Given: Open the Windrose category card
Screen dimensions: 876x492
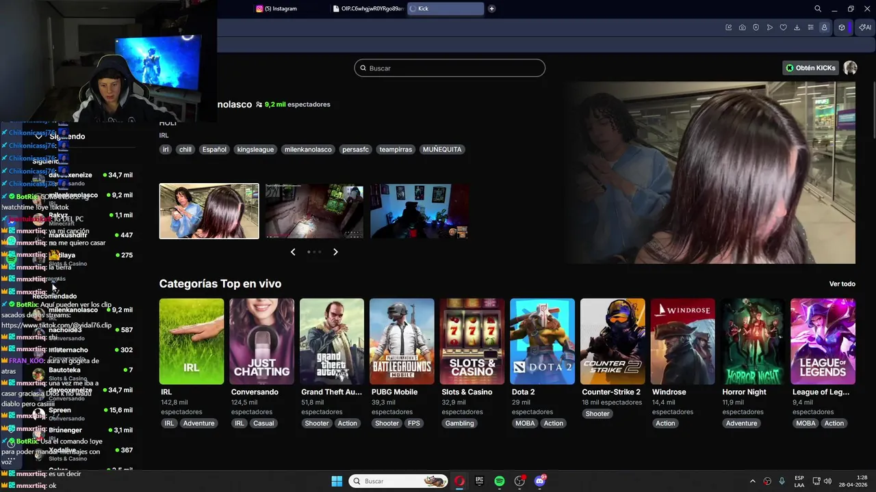Looking at the screenshot, I should [x=682, y=341].
